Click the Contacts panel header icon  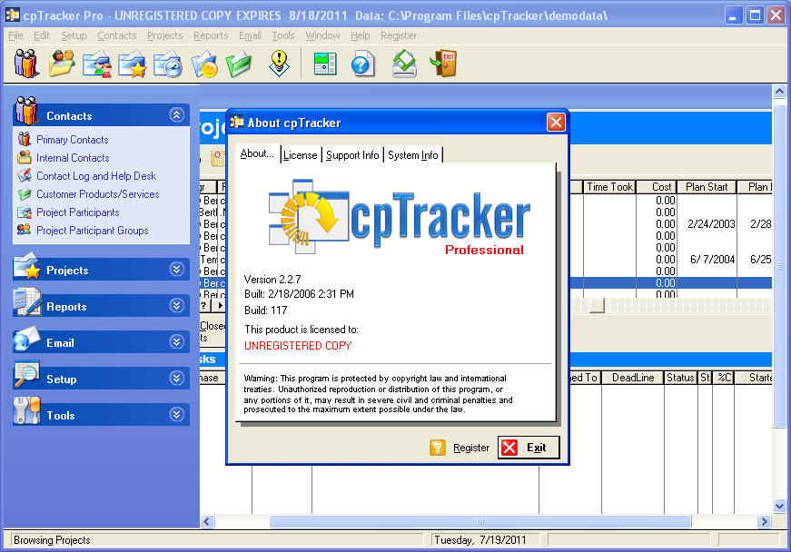click(x=26, y=111)
